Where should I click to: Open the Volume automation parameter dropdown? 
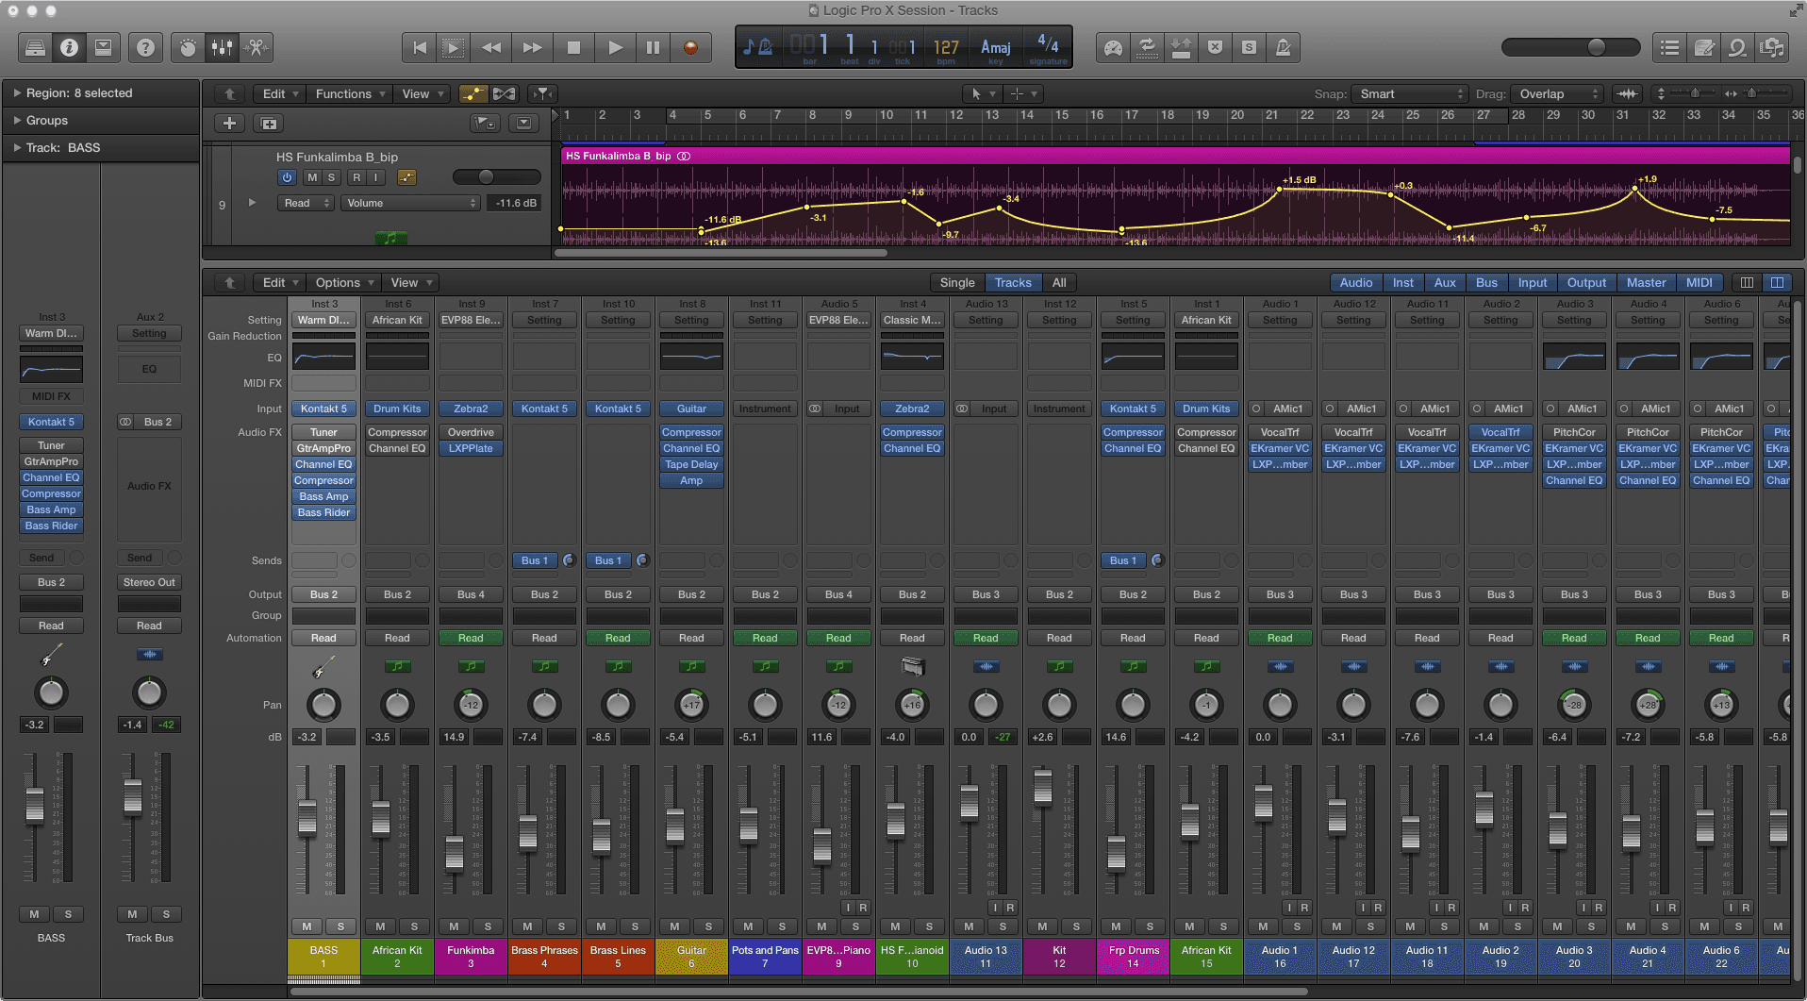coord(410,202)
